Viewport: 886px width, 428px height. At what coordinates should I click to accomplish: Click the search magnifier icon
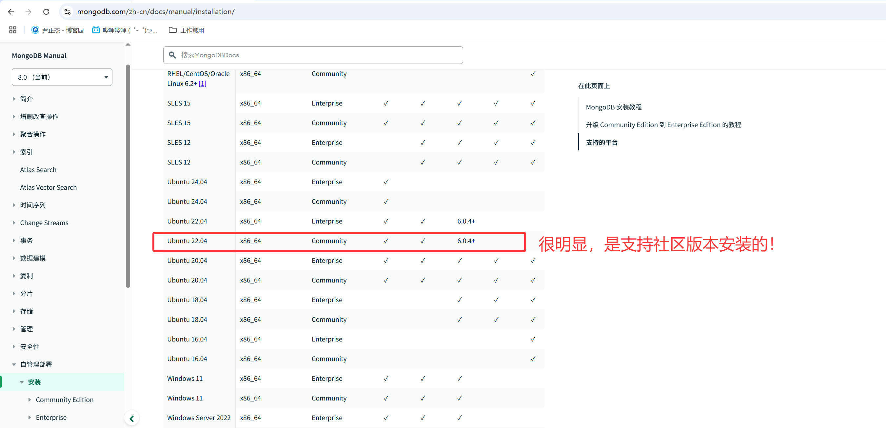(172, 55)
